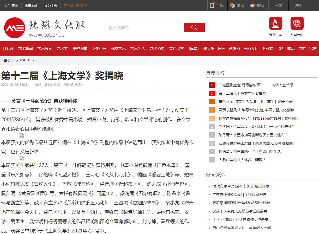Screen dimensions: 319x234
Task: Click the home icon in top bar
Action: tap(7, 5)
